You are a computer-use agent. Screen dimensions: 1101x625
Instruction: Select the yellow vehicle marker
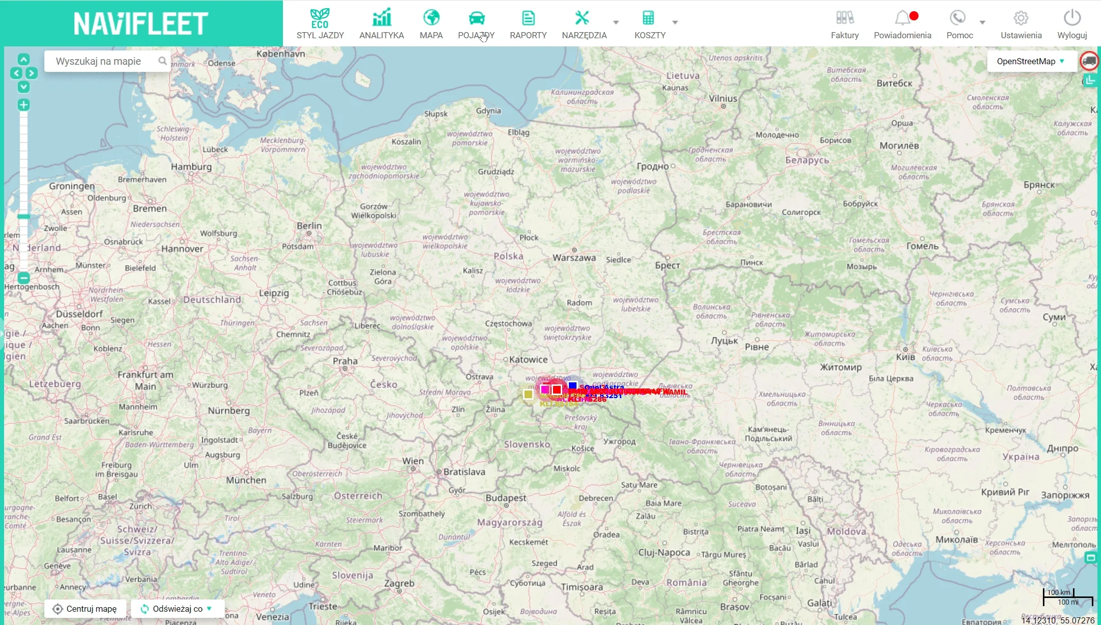coord(528,394)
